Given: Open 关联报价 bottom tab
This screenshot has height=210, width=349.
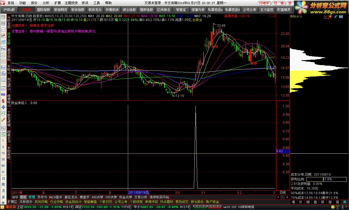Looking at the screenshot, I should pyautogui.click(x=26, y=202).
